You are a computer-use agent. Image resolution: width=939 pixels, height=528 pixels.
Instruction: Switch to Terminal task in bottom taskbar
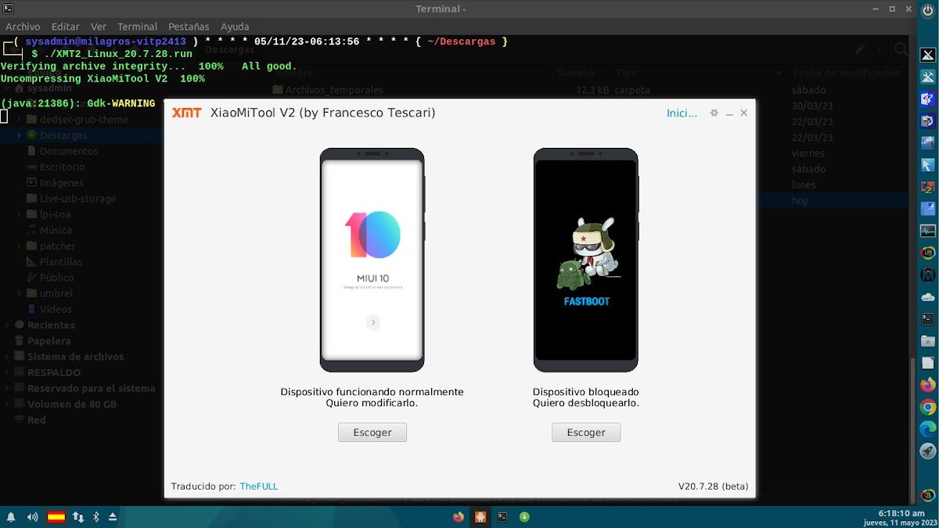coord(502,517)
